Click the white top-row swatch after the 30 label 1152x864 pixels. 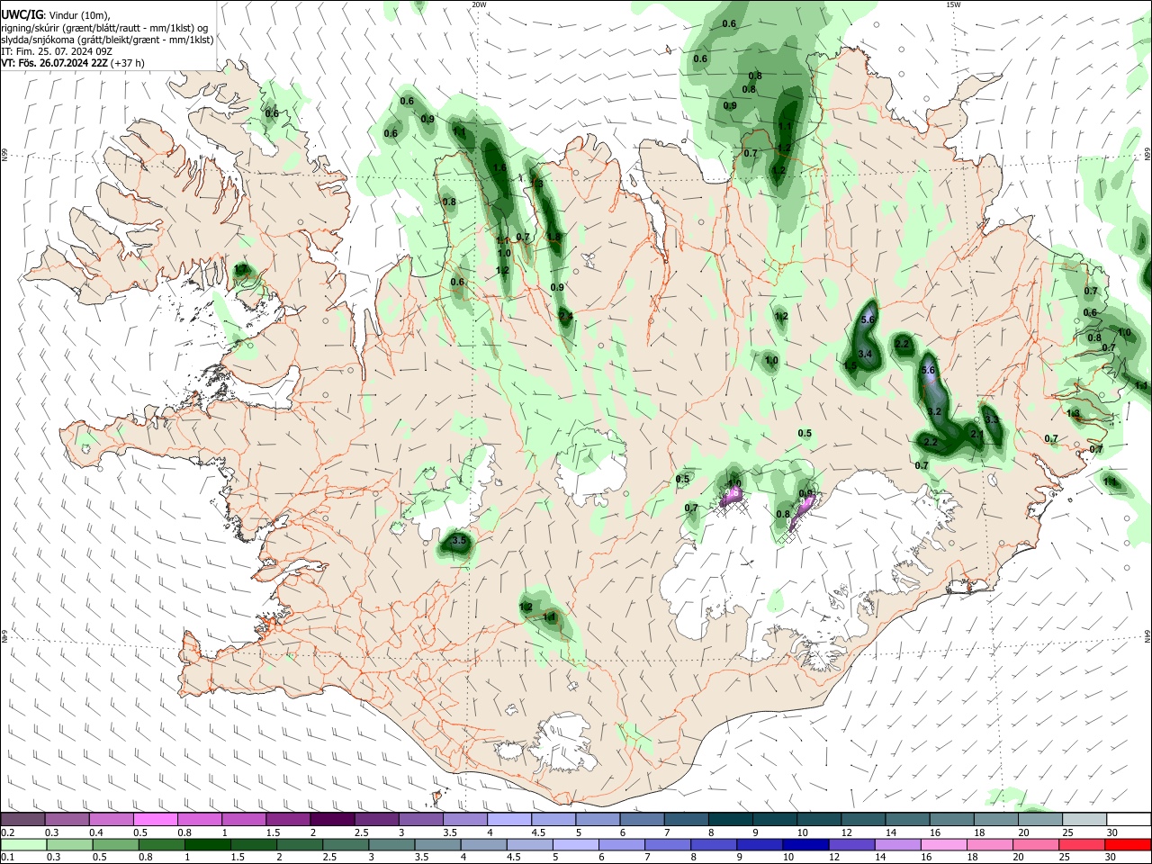click(x=1129, y=820)
